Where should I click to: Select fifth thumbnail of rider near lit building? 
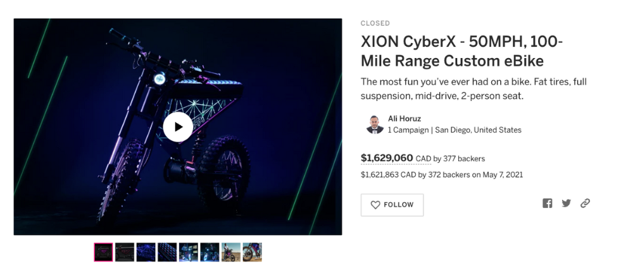click(x=189, y=252)
